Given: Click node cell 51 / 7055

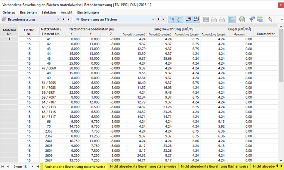Looking at the screenshot, I should [49, 83].
